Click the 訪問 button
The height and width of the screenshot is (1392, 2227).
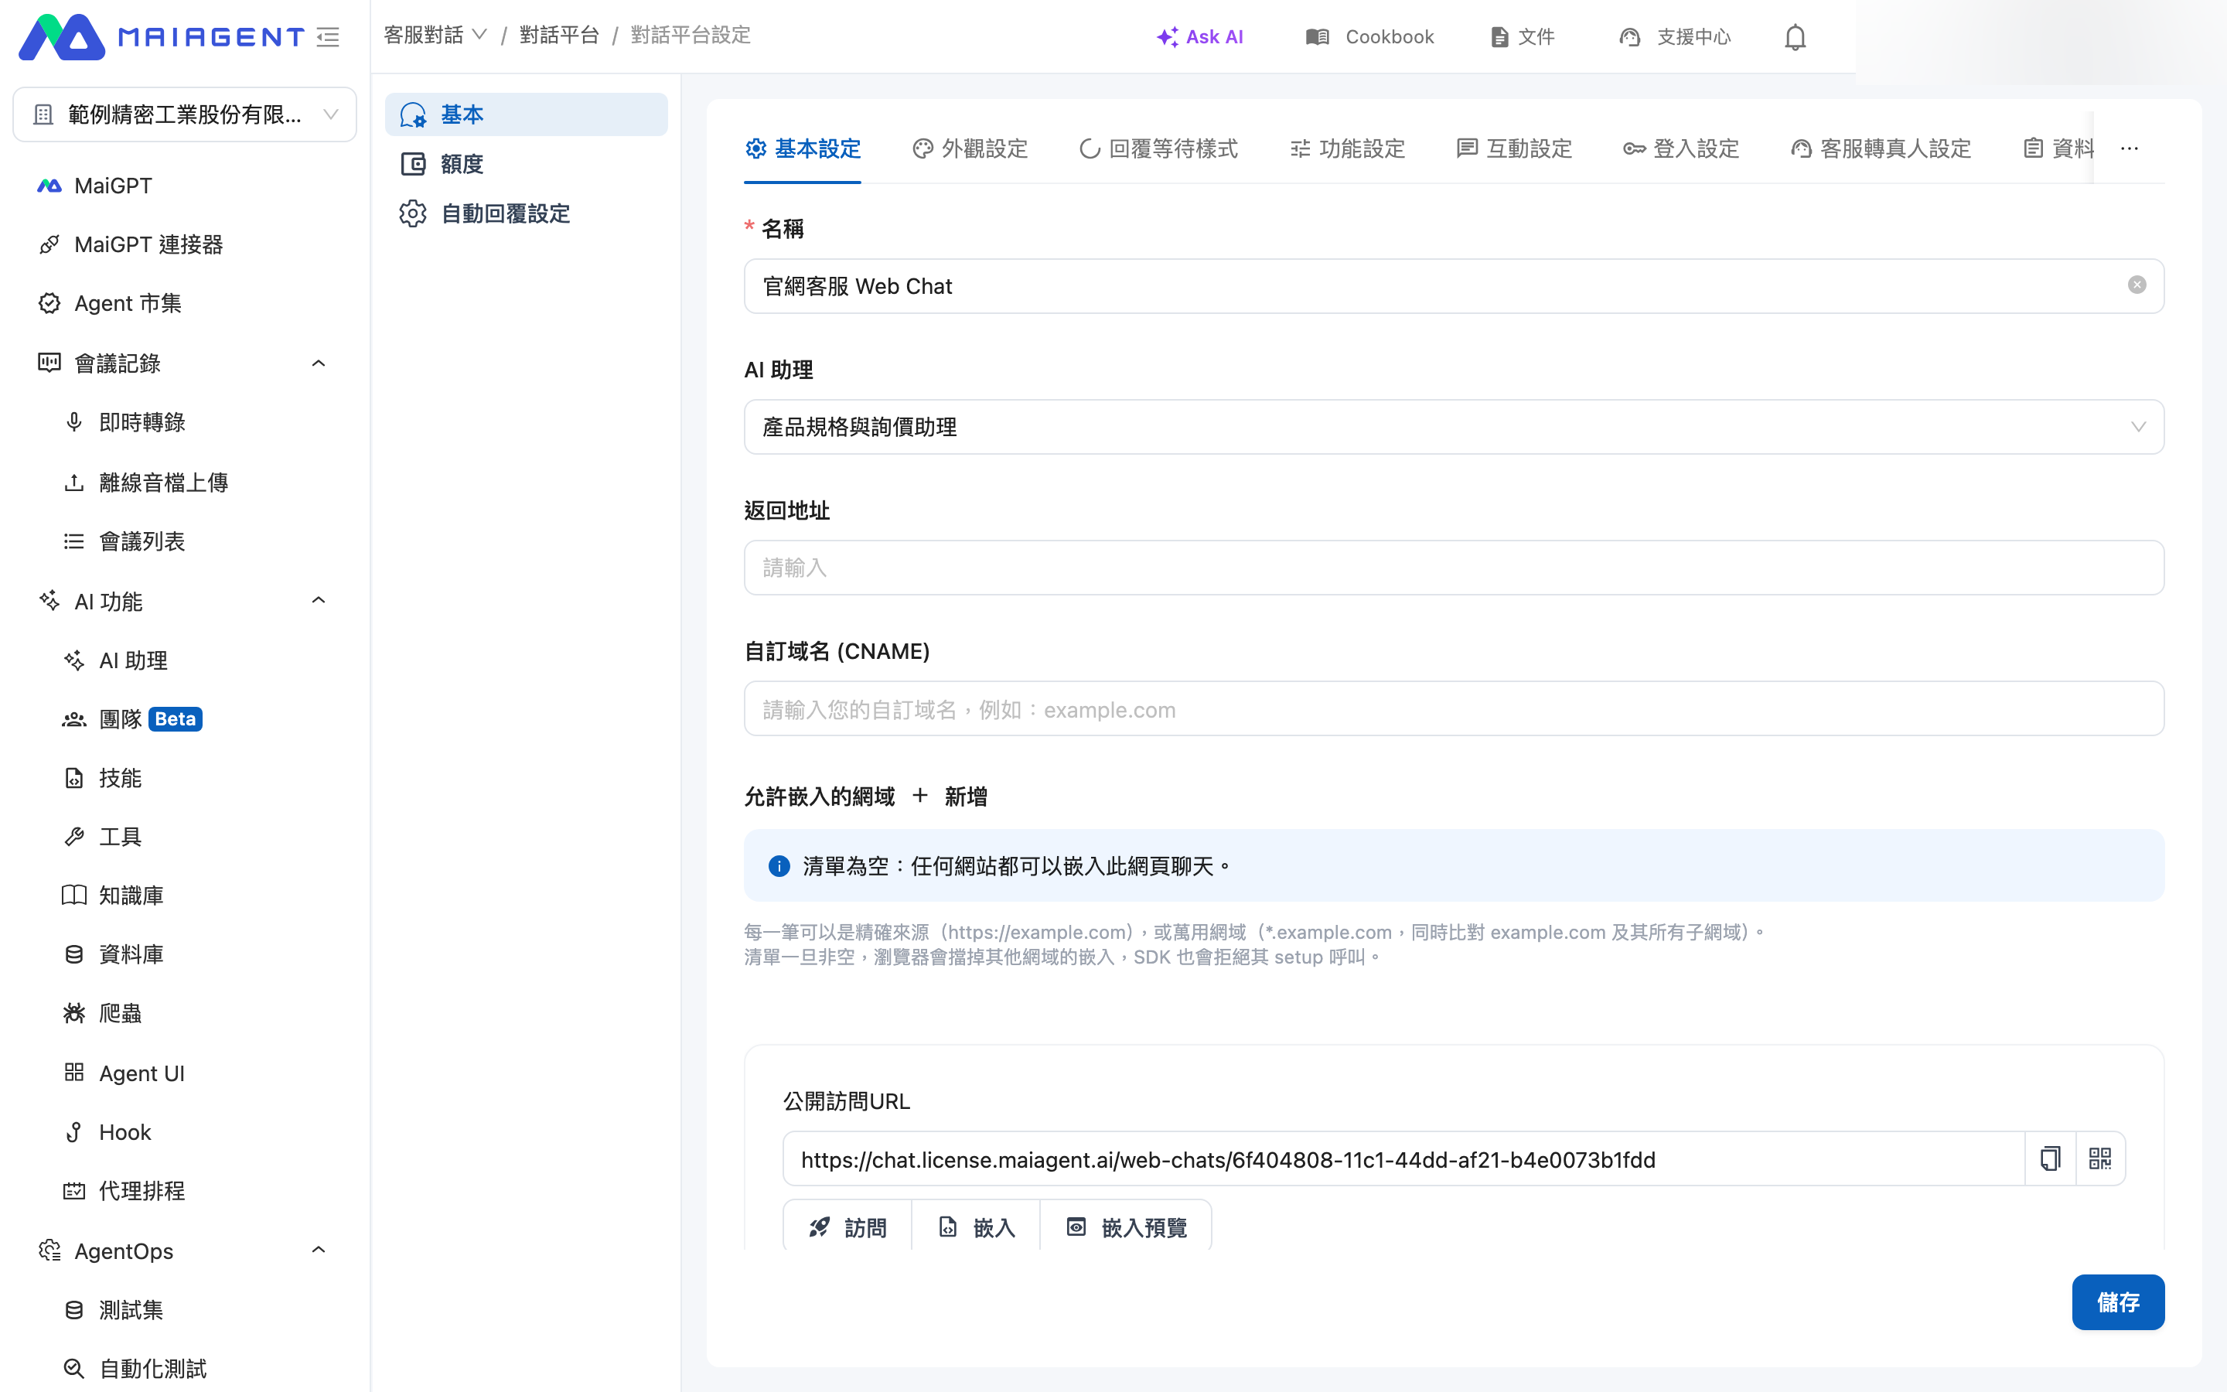click(847, 1227)
